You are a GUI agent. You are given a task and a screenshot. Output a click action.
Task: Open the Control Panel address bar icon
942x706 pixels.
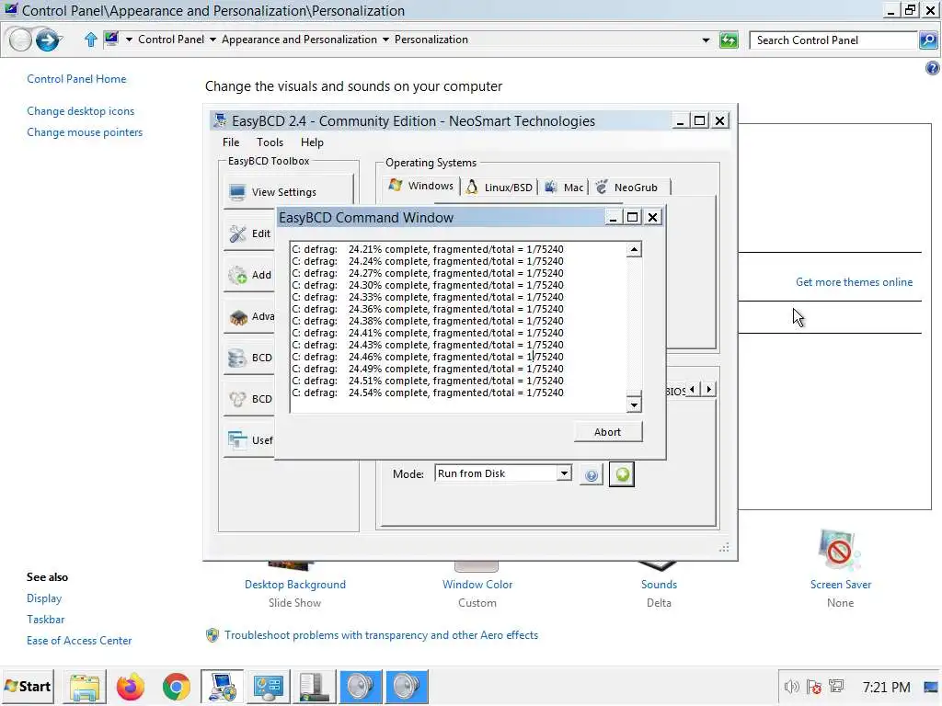[111, 40]
